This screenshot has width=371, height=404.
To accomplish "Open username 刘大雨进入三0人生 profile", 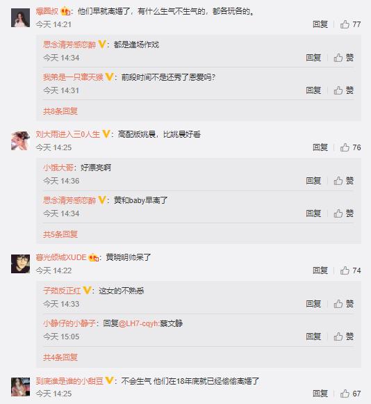I will pos(67,134).
